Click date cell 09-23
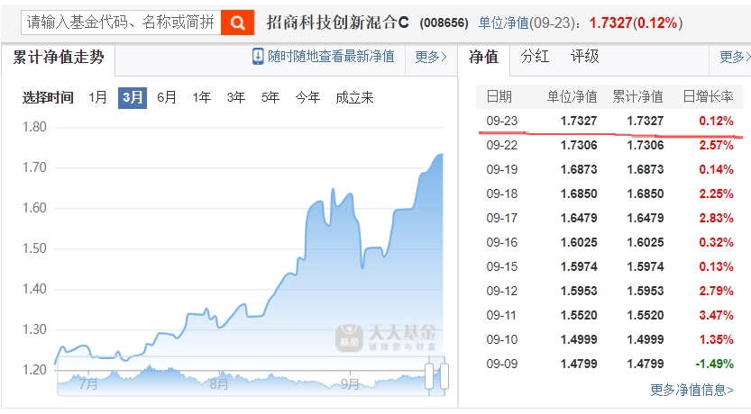 (x=502, y=121)
